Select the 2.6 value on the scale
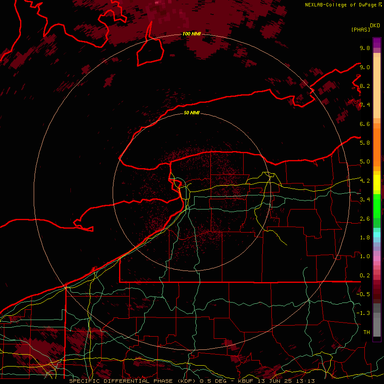384x384 pixels. tap(365, 219)
